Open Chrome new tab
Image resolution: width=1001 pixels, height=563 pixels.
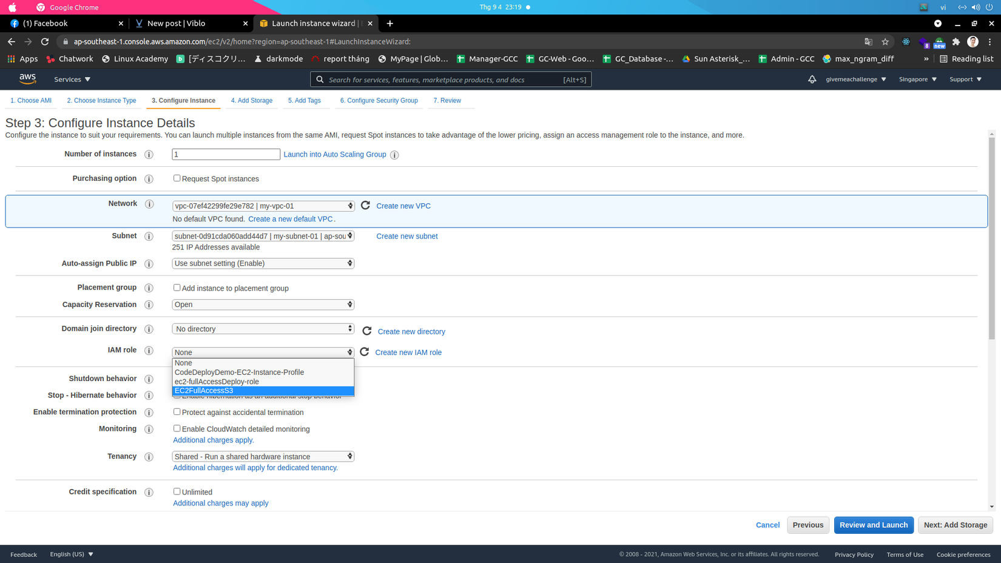click(390, 23)
